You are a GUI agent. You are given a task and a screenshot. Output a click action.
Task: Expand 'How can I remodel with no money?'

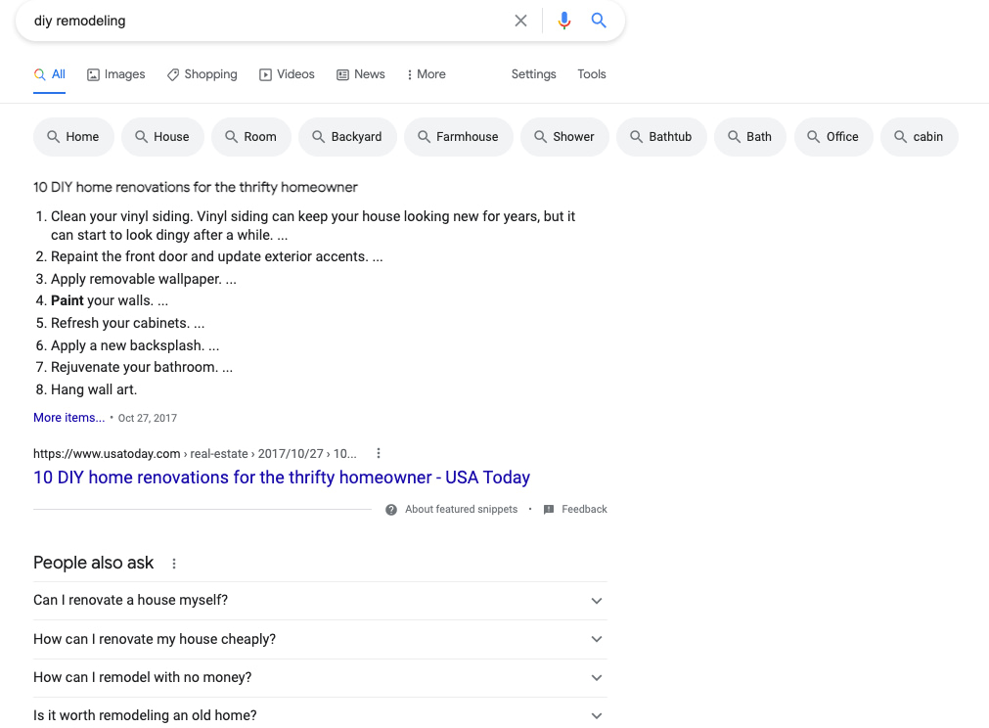(x=596, y=677)
